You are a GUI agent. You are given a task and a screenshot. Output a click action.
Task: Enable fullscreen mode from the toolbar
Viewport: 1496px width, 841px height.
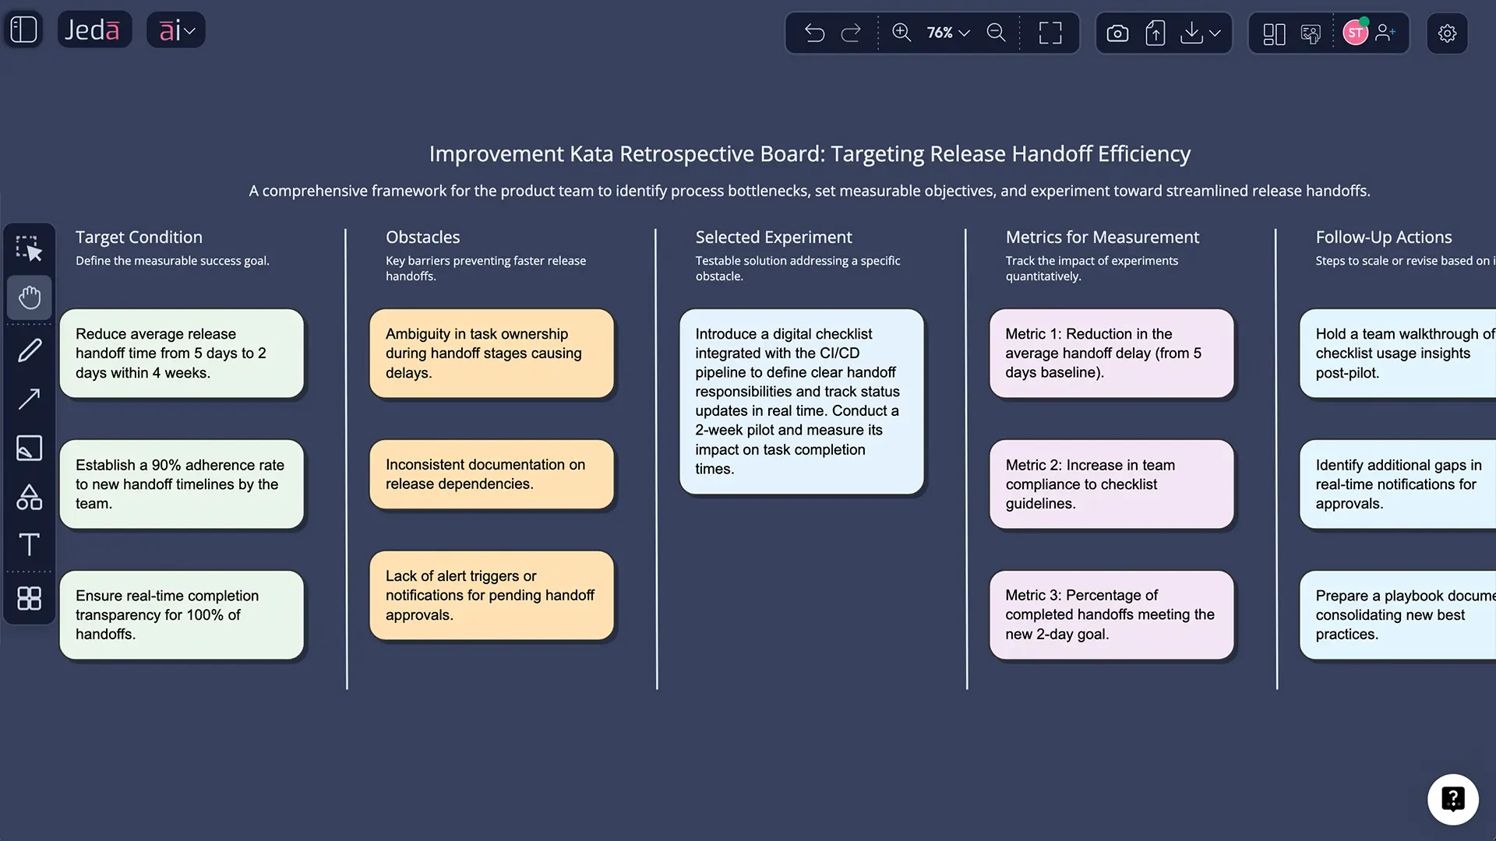(1050, 33)
